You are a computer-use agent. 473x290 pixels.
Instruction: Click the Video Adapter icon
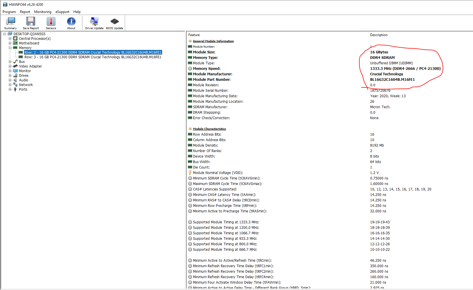[x=15, y=66]
